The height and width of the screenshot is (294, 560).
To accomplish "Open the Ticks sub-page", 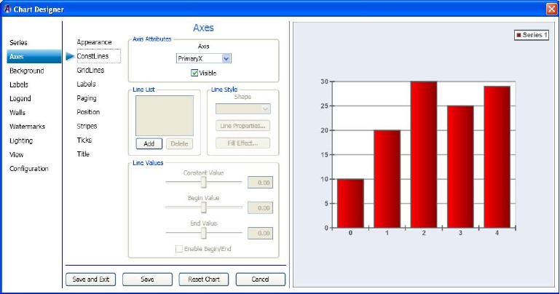I will (84, 140).
